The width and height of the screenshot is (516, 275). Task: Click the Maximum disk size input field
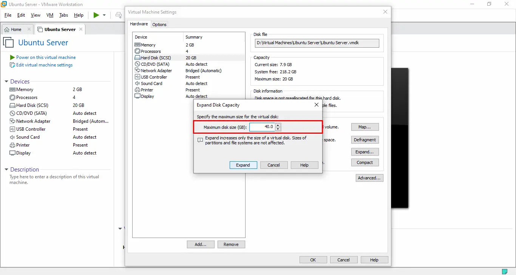click(x=262, y=127)
